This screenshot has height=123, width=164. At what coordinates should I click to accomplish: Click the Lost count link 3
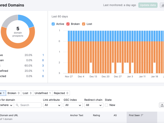43,65
